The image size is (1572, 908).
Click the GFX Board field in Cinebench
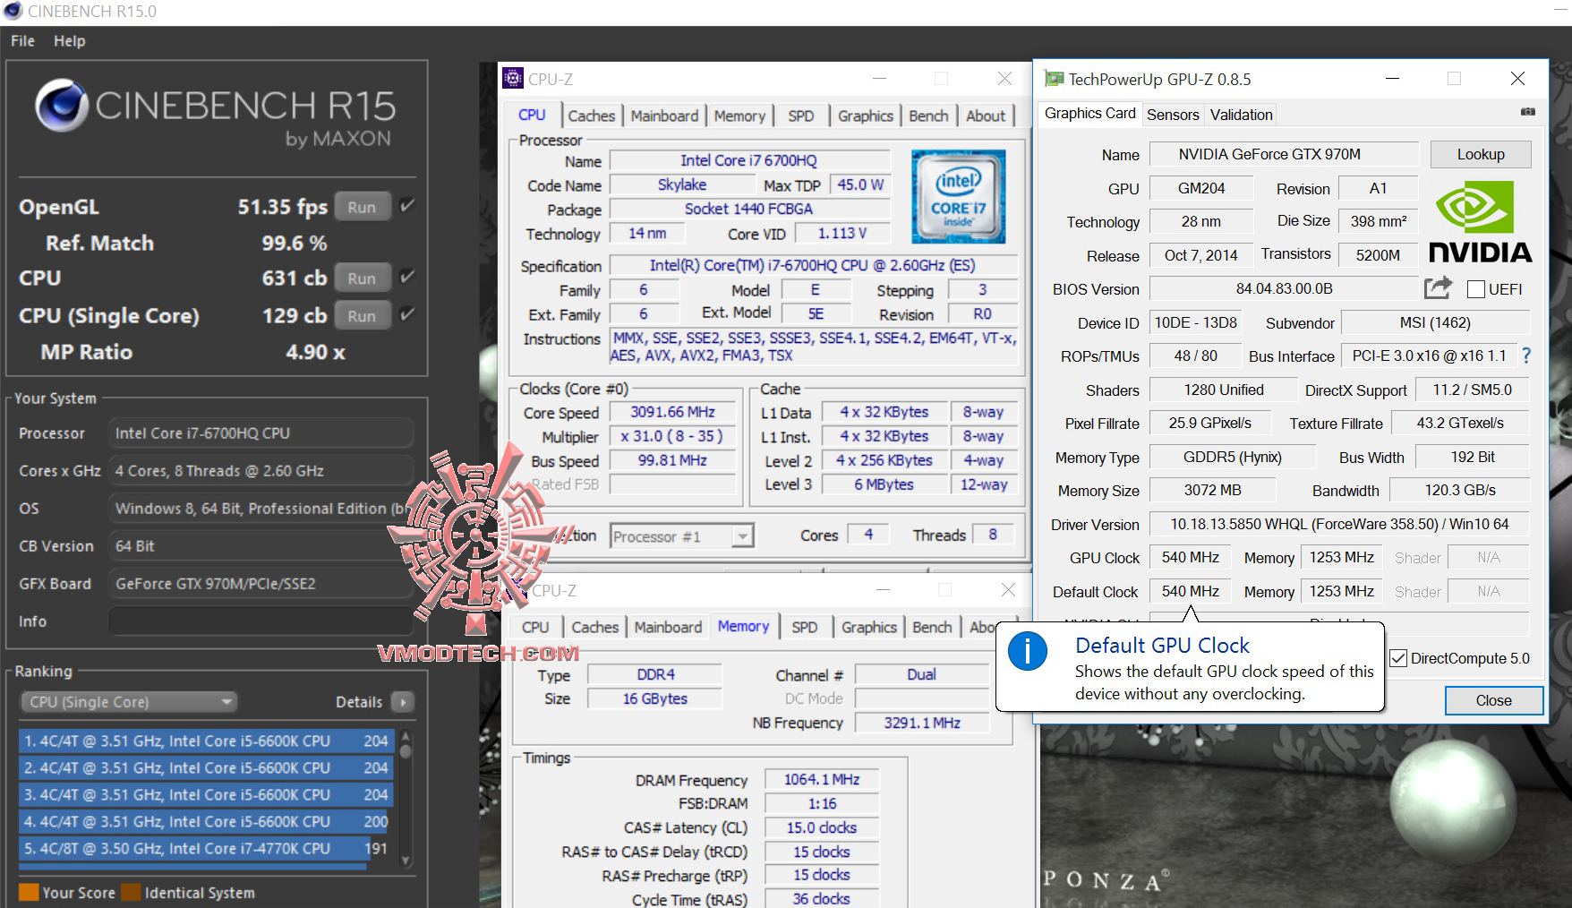261,584
